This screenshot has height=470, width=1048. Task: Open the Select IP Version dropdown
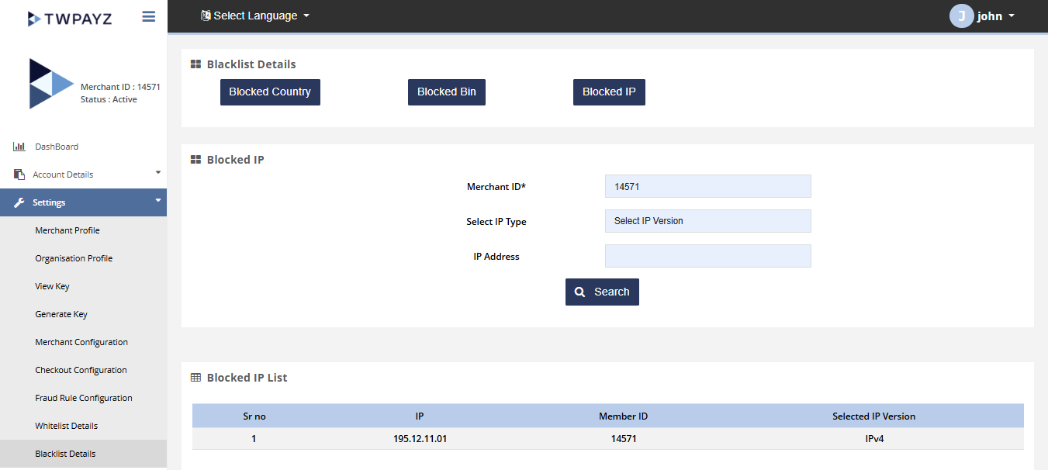click(707, 221)
